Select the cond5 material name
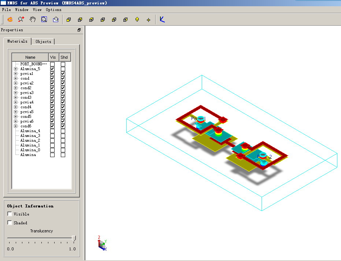The image size is (341, 261). pos(26,117)
